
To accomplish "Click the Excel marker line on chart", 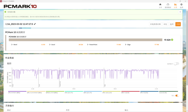I will 38,78.
